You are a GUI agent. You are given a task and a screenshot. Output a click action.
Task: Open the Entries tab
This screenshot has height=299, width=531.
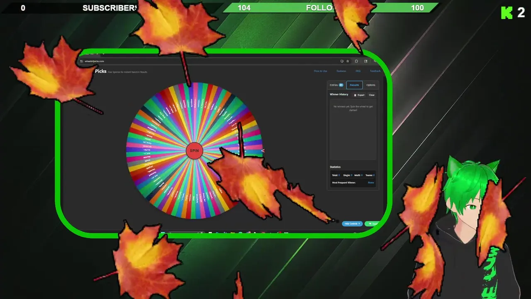(x=336, y=85)
